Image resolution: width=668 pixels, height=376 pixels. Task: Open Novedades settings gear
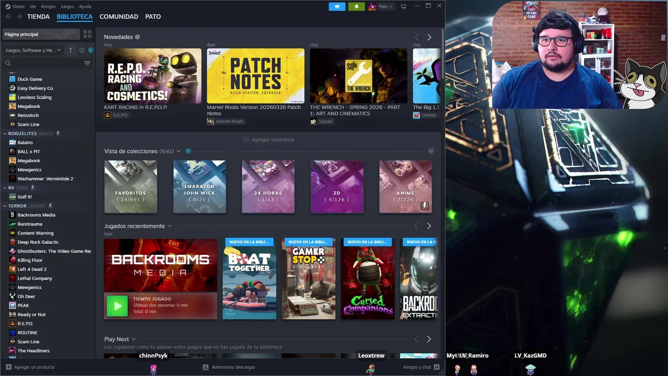[137, 37]
